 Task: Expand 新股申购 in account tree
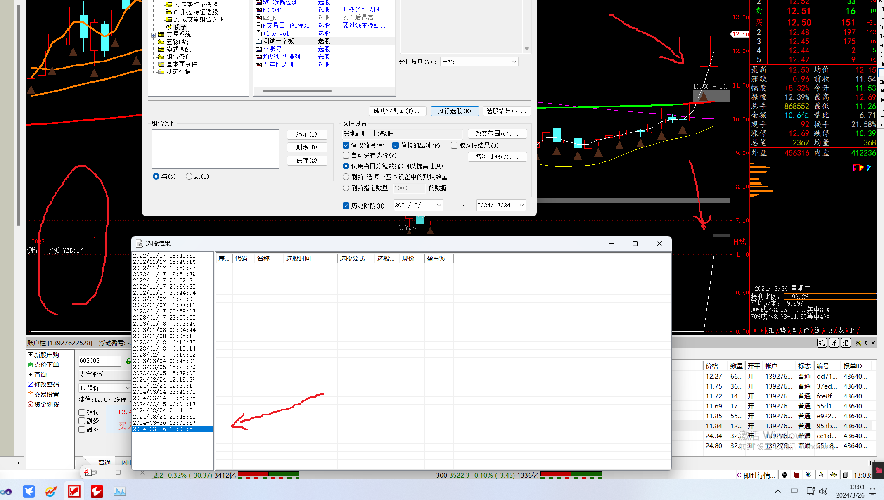(30, 355)
